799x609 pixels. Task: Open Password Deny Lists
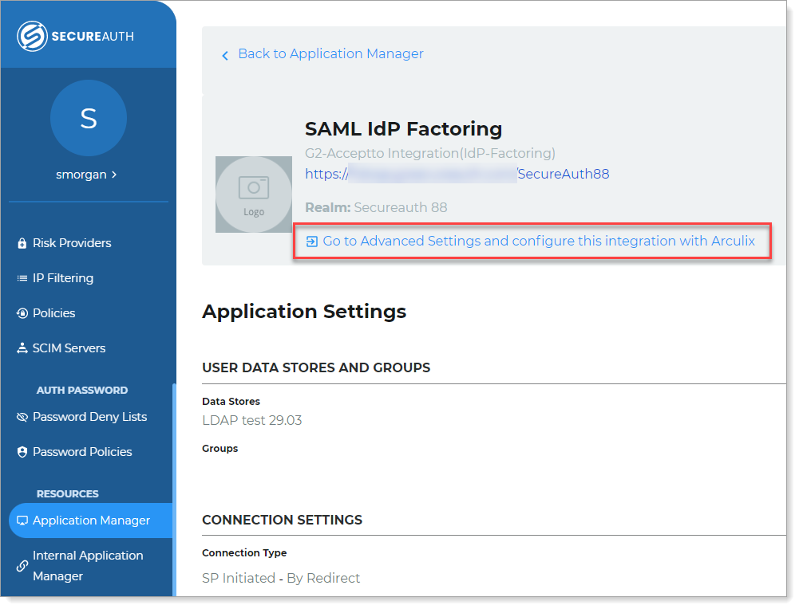[x=89, y=417]
